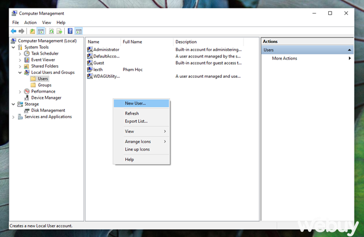The height and width of the screenshot is (237, 364).
Task: Click the Refresh toolbar icon
Action: pyautogui.click(x=51, y=31)
